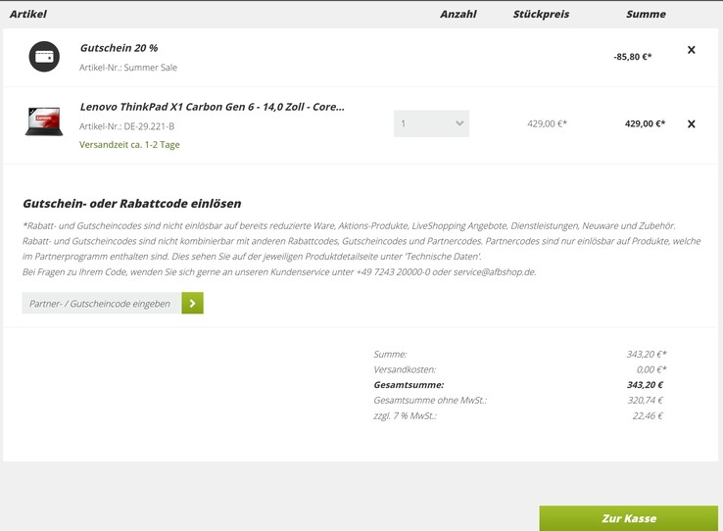
Task: Proceed with the Zur Kasse button
Action: [x=628, y=518]
